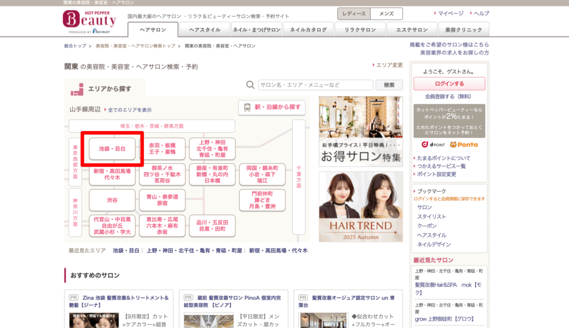
Task: Select the 美容クリニック tab
Action: point(463,29)
